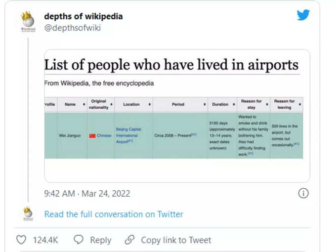Screen dimensions: 336x252
Task: Click the Reply button text
Action: click(x=100, y=240)
